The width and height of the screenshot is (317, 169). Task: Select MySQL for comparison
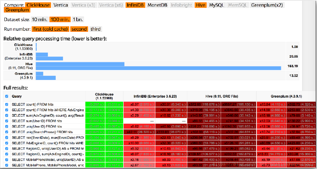pos(217,5)
